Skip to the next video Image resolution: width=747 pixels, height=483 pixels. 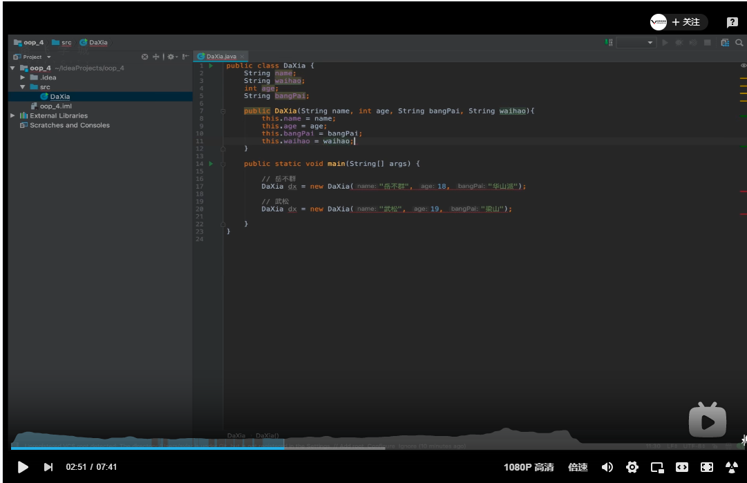(48, 467)
